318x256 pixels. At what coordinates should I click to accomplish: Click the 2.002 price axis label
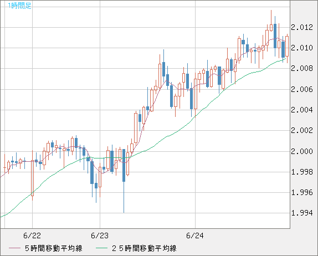(302, 130)
